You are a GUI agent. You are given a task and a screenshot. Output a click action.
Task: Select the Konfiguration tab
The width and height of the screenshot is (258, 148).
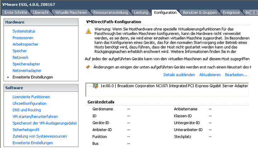pyautogui.click(x=165, y=12)
